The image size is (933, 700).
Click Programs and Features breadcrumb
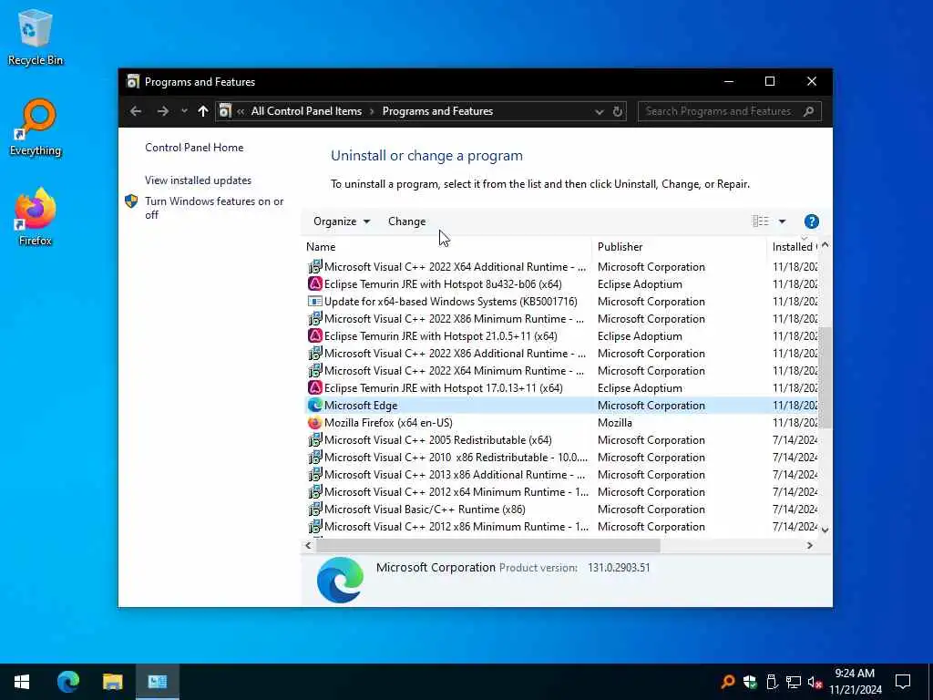(437, 111)
